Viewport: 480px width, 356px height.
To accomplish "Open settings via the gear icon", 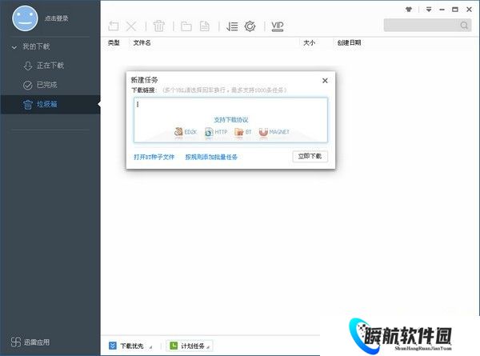I will pyautogui.click(x=250, y=26).
